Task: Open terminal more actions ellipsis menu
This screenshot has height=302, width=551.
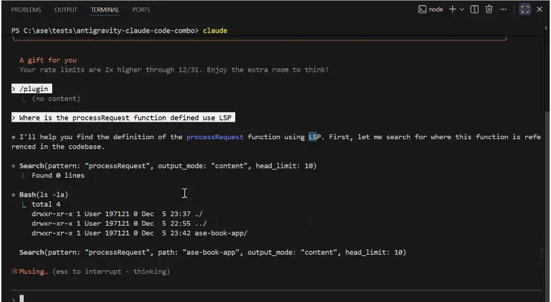Action: coord(503,9)
